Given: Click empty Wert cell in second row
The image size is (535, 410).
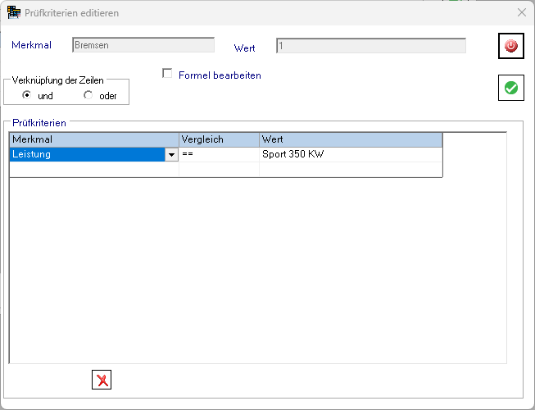Looking at the screenshot, I should 350,170.
